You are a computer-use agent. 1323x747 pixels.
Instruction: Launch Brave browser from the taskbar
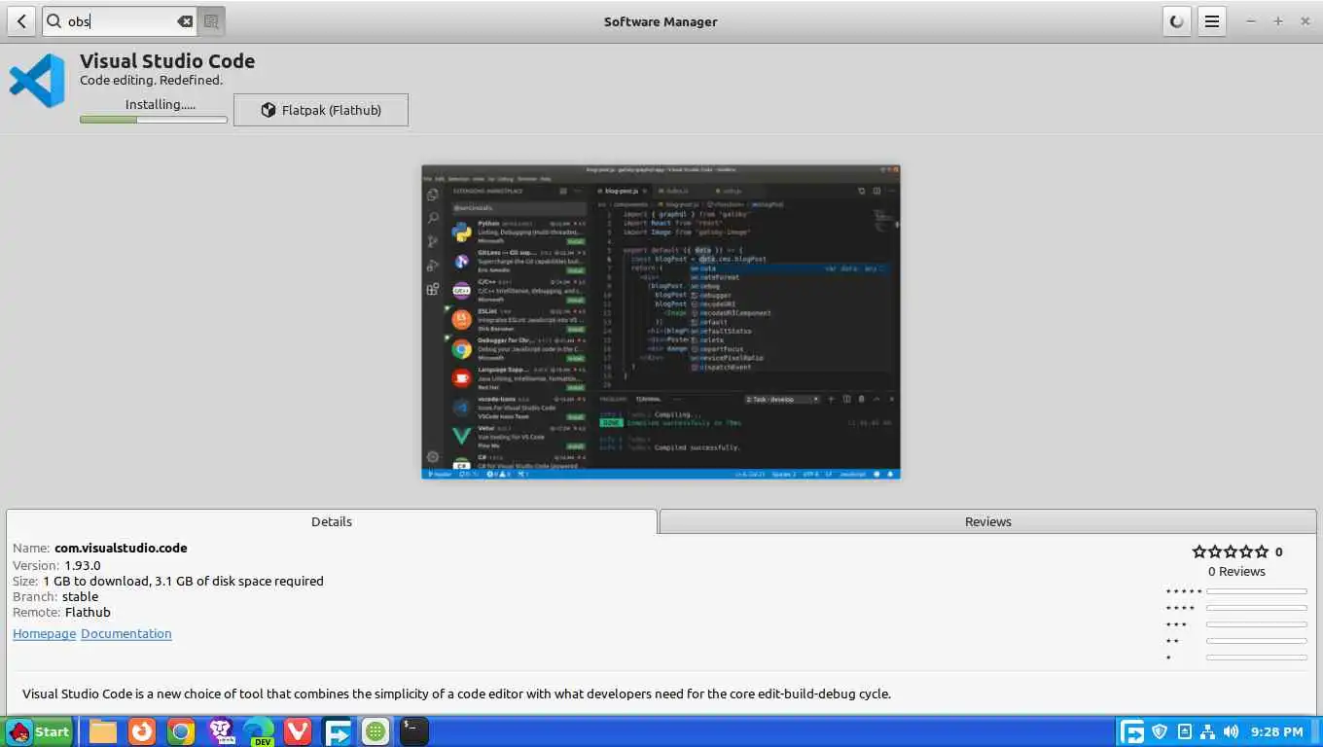pos(220,731)
